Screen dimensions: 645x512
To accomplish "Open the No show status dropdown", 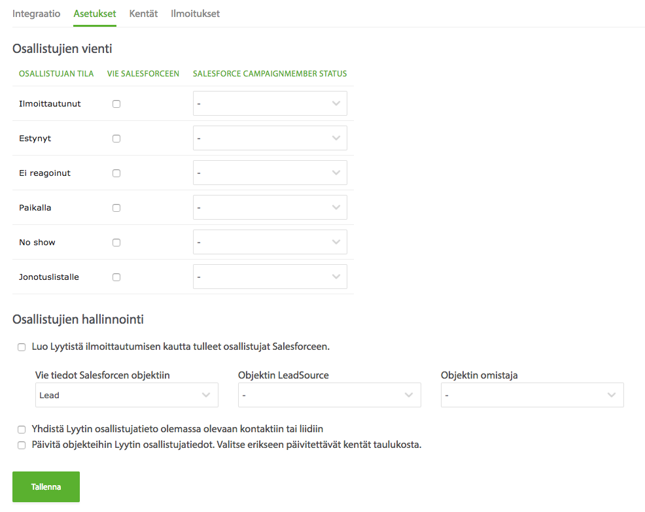I will tap(270, 242).
